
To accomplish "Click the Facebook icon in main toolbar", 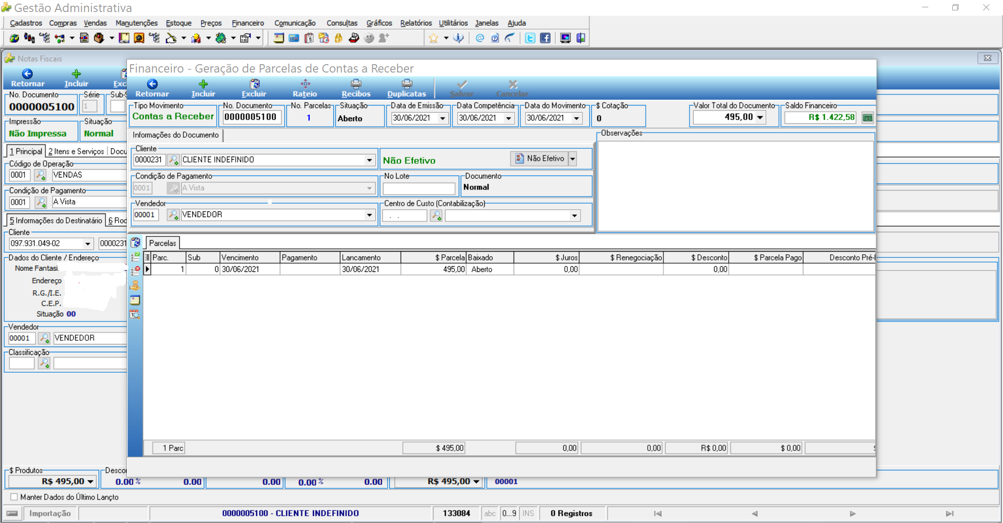I will (545, 38).
